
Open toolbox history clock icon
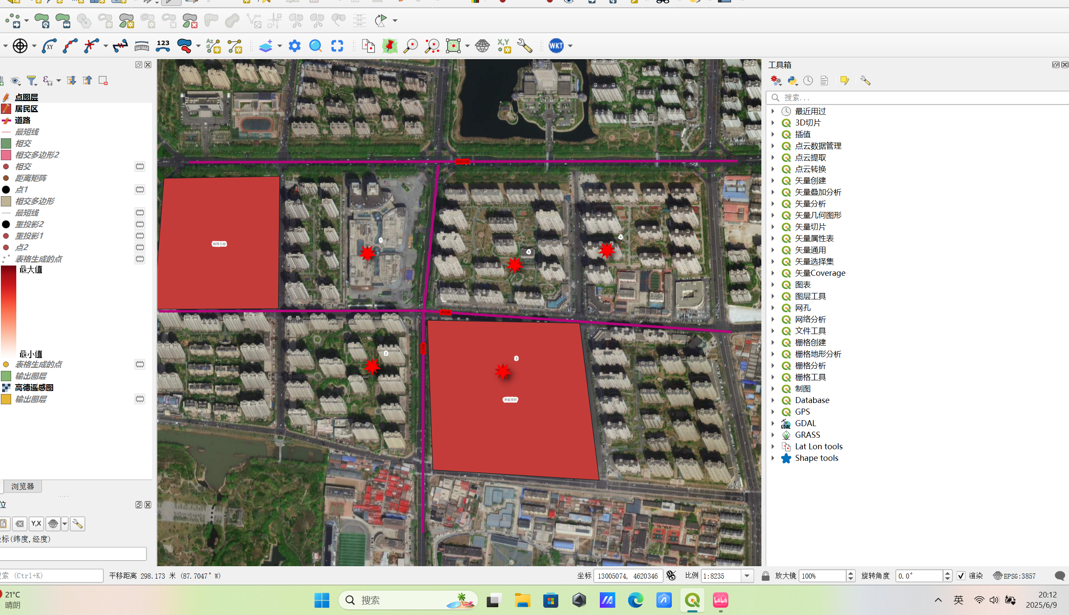(x=808, y=81)
